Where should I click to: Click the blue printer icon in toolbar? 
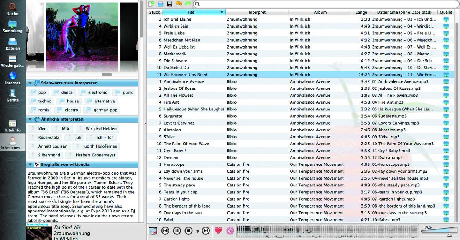pyautogui.click(x=161, y=4)
